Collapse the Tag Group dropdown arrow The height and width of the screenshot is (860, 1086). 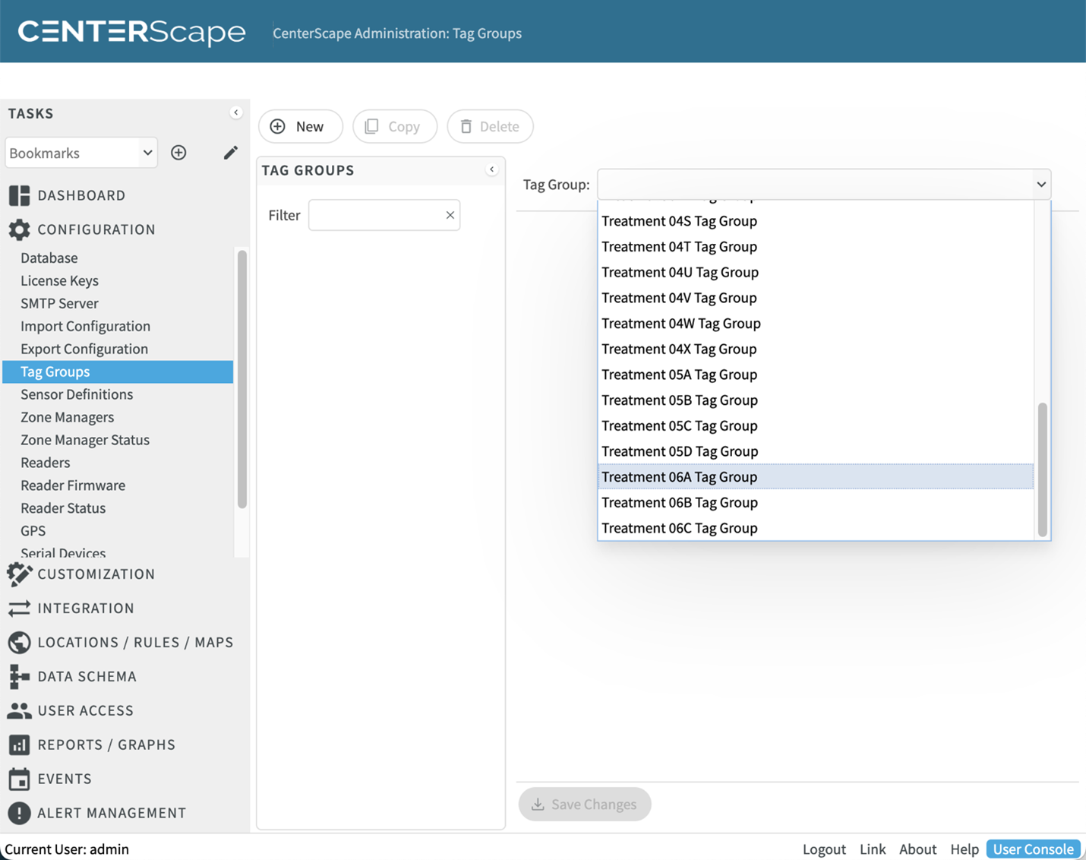click(1040, 185)
